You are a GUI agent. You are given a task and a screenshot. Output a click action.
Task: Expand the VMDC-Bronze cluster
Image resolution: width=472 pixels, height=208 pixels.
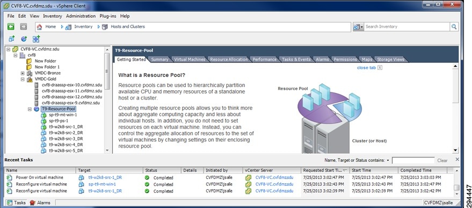coord(23,73)
